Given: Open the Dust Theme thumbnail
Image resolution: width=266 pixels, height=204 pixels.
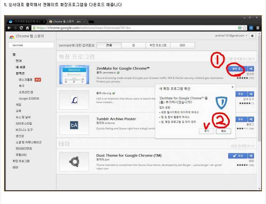Looking at the screenshot, I should (x=74, y=162).
